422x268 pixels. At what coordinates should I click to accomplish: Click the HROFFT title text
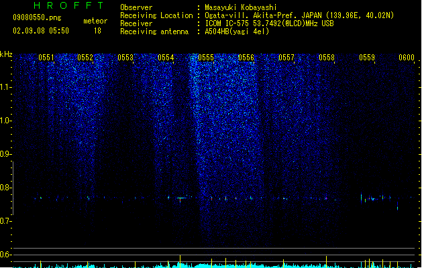(x=68, y=5)
